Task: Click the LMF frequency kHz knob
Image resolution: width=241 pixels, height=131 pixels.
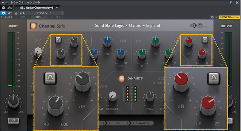Action: 121,53
